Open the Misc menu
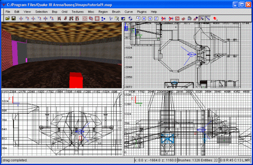The image size is (253, 165). [x=91, y=12]
